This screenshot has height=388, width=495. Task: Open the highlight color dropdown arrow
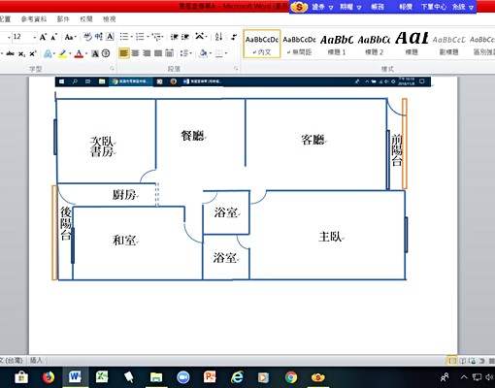click(70, 54)
